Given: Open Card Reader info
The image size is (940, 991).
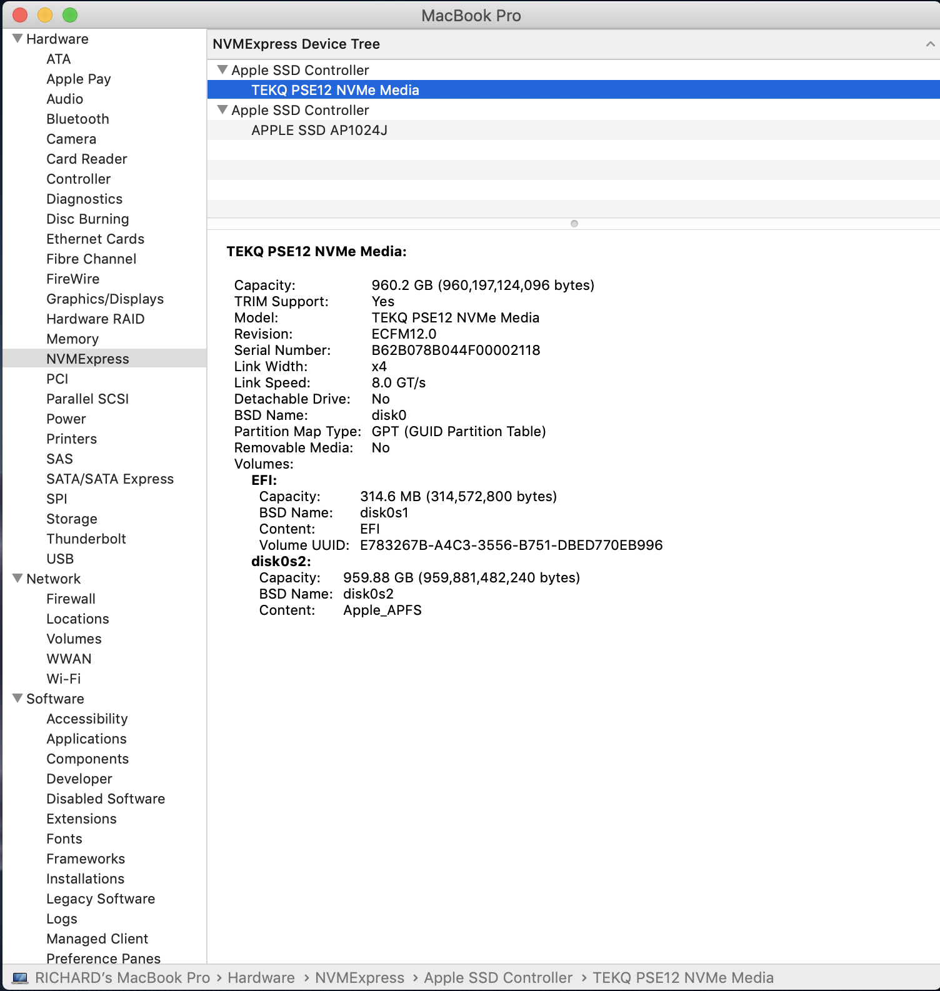Looking at the screenshot, I should 87,159.
